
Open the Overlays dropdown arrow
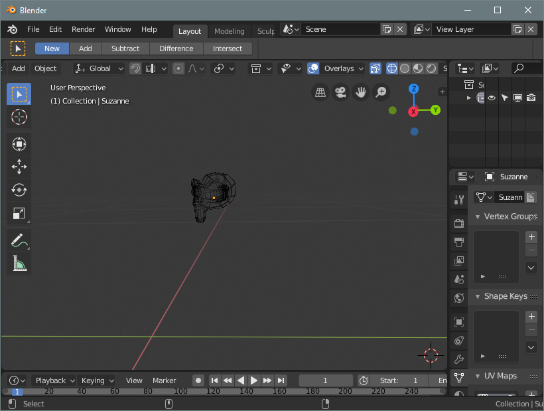coord(361,68)
